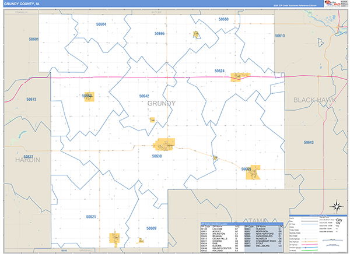Click the GRUNDY CENTER row in the ZIP index

pyautogui.click(x=223, y=248)
